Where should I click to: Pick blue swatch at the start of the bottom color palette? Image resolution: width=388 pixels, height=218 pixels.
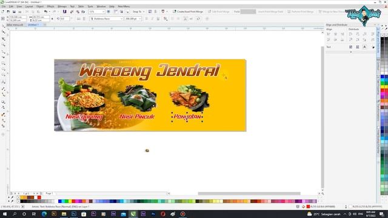pyautogui.click(x=60, y=201)
